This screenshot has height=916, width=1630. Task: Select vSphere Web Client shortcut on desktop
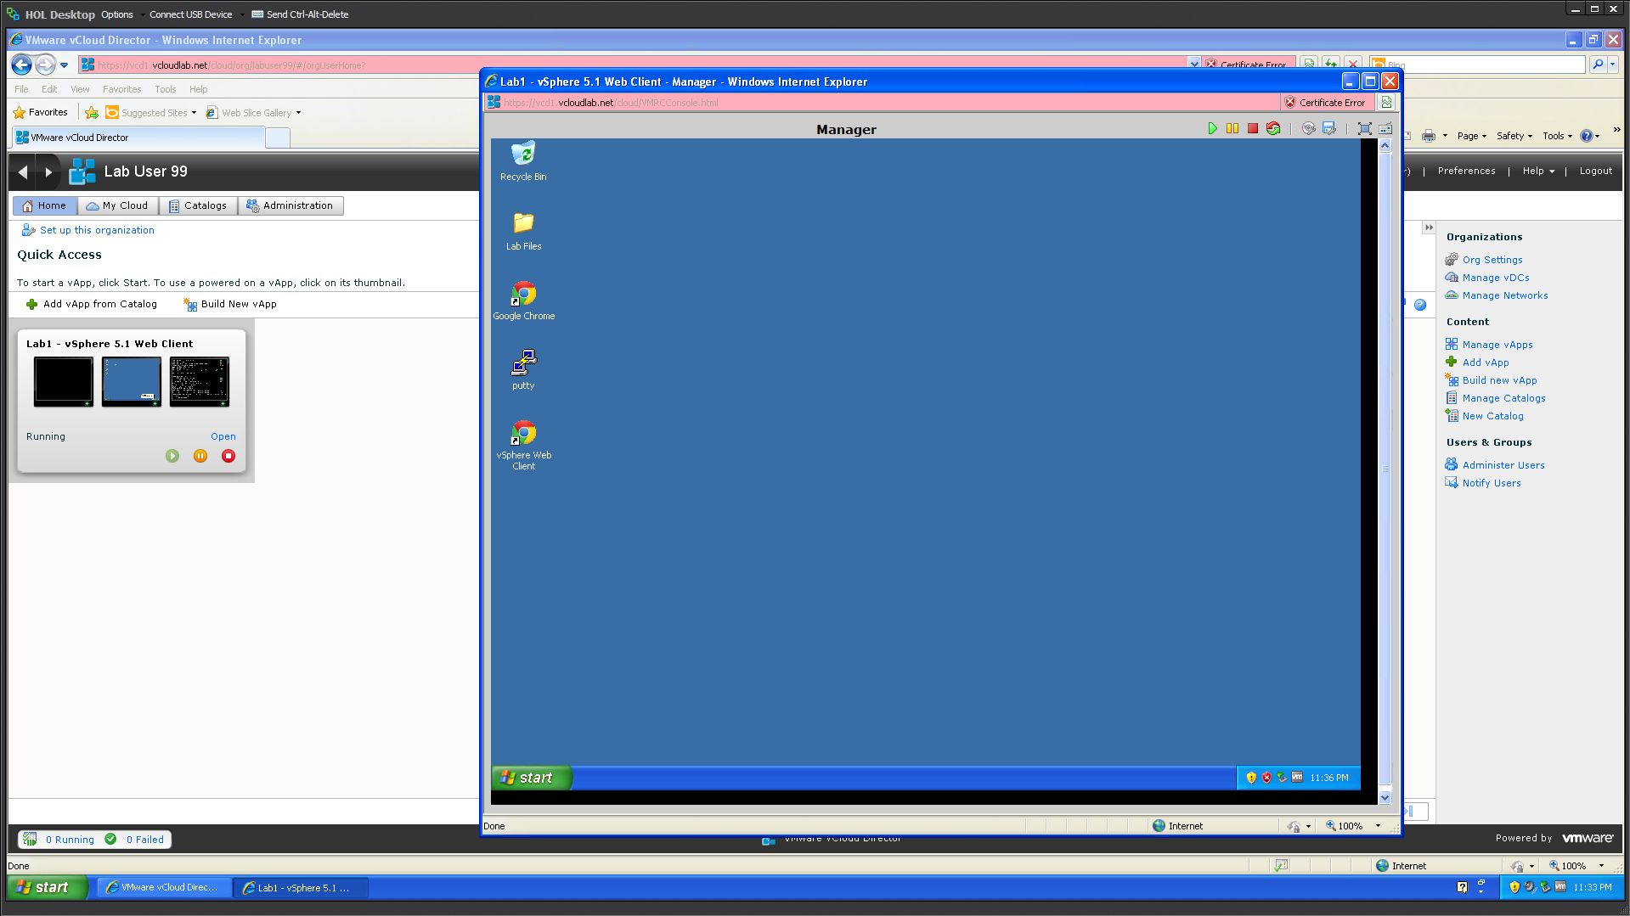point(523,446)
